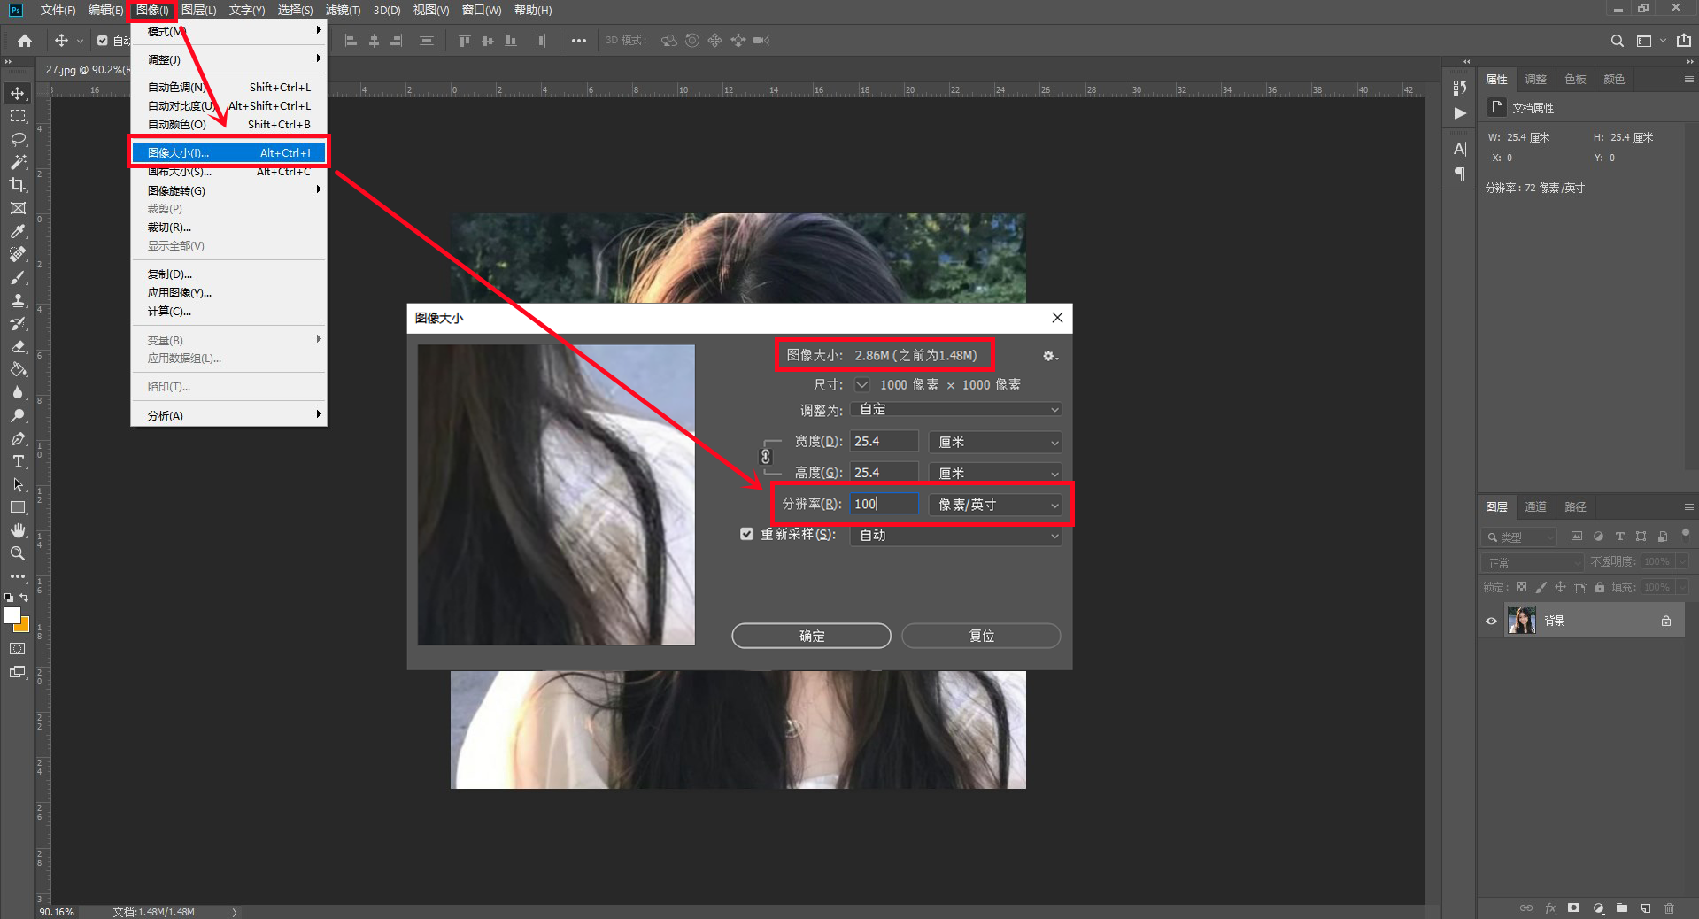Open the 文件 menu

point(58,10)
